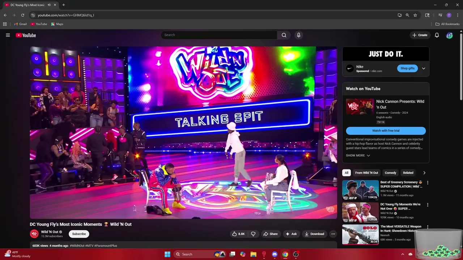
Task: Open the YouTube account avatar menu
Action: (449, 35)
